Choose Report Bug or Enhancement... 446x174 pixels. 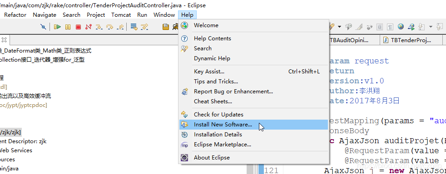pyautogui.click(x=254, y=92)
